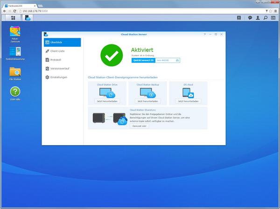Open the browser hamburger menu

[276, 11]
